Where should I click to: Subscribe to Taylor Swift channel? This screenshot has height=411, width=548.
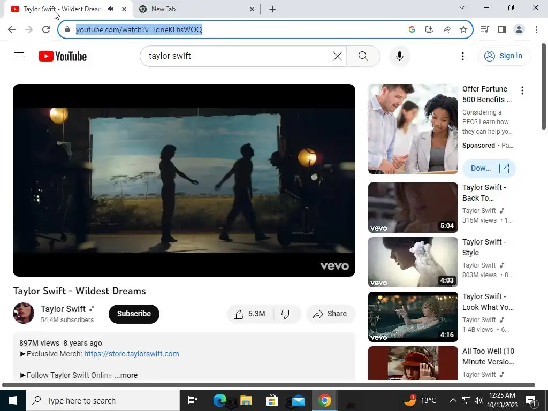pos(134,314)
